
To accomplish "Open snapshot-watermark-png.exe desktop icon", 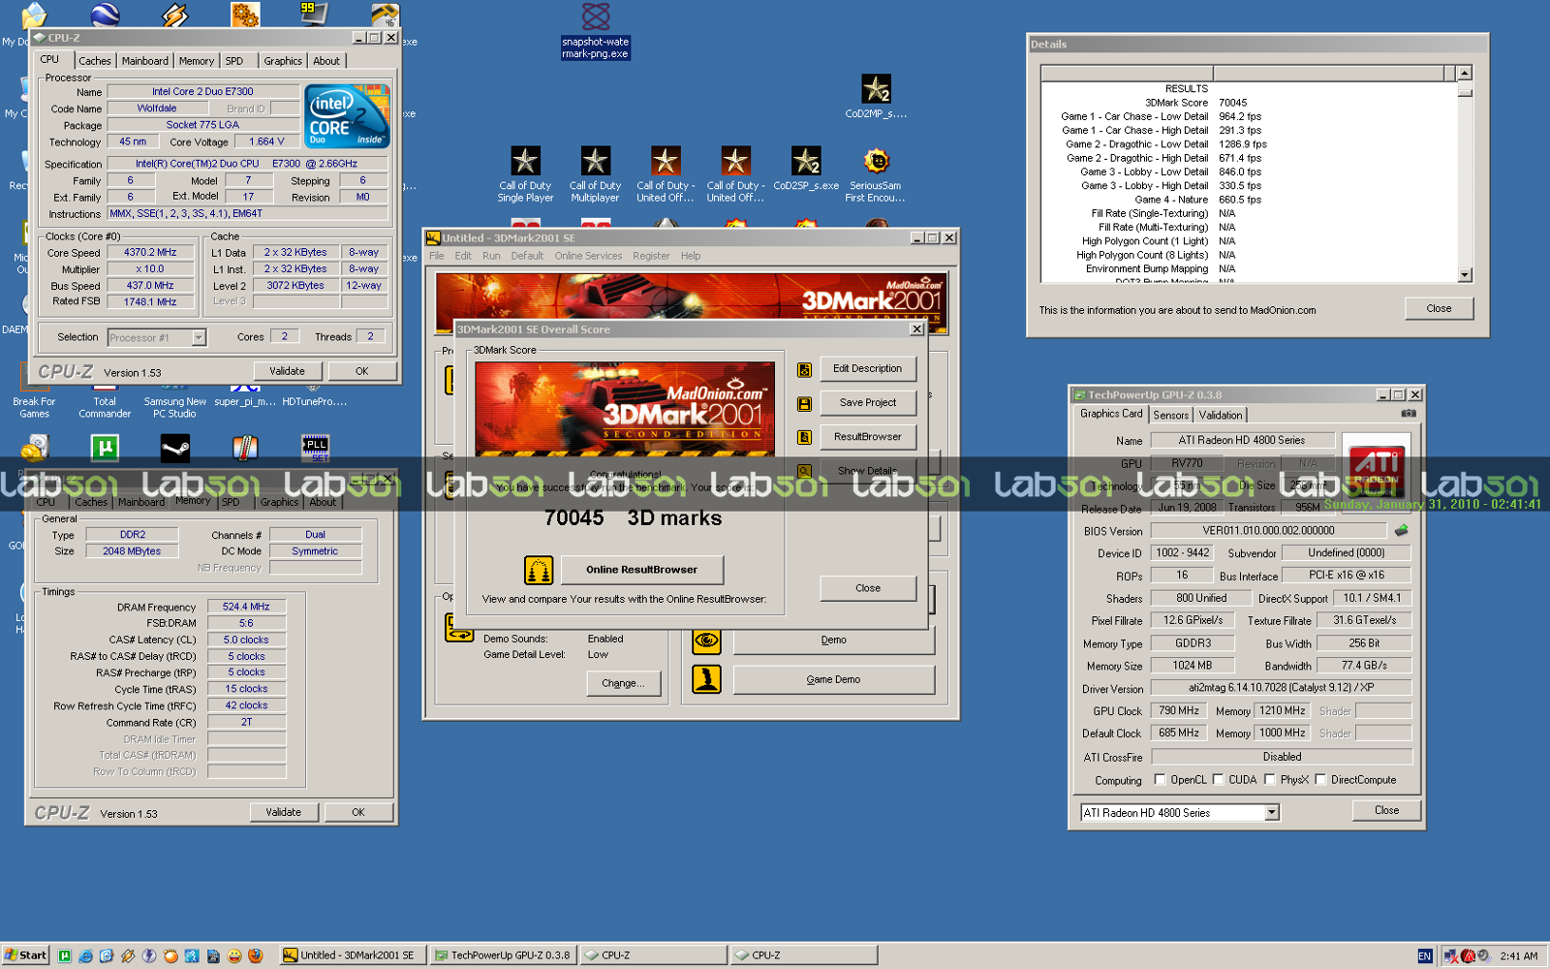I will click(596, 32).
